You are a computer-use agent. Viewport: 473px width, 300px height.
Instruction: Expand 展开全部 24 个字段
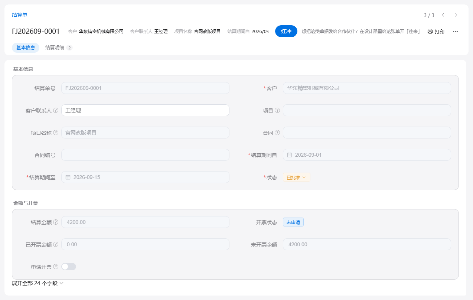[38, 283]
